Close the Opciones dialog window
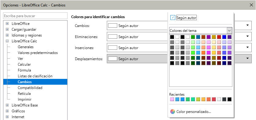The width and height of the screenshot is (256, 120). coord(251,5)
